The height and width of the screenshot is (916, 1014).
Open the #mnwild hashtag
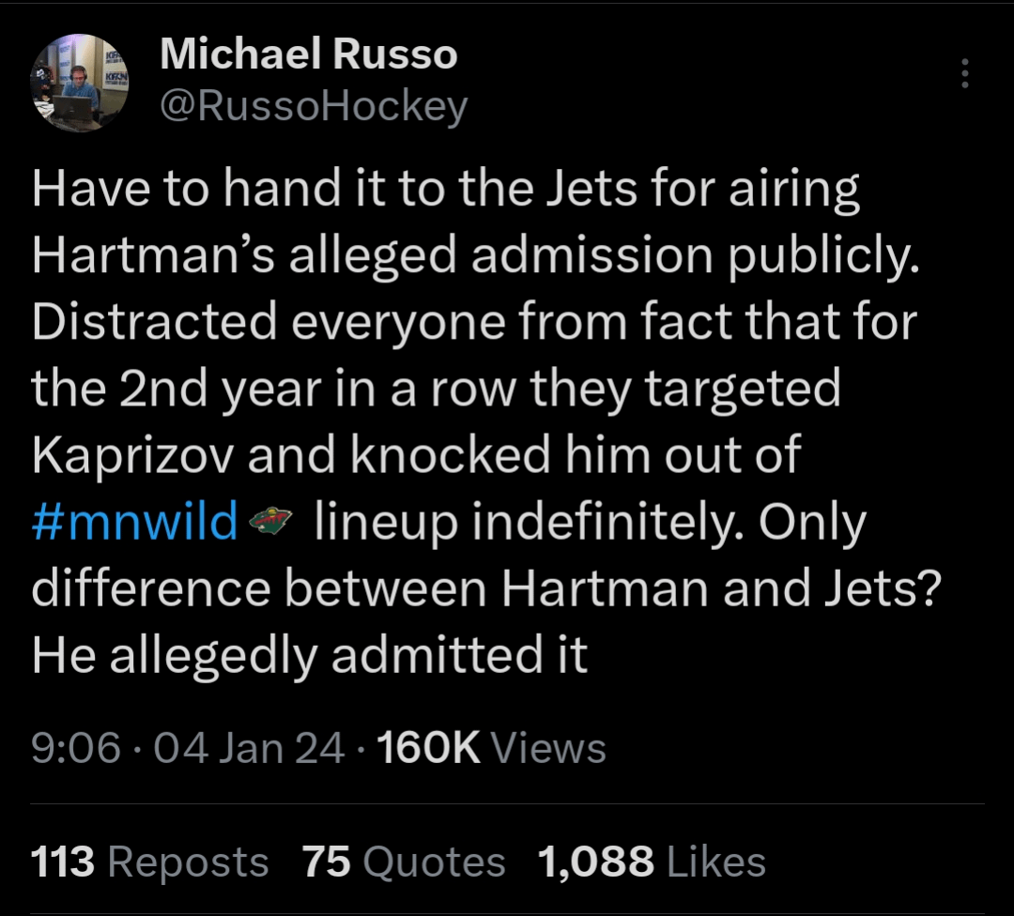pos(135,521)
